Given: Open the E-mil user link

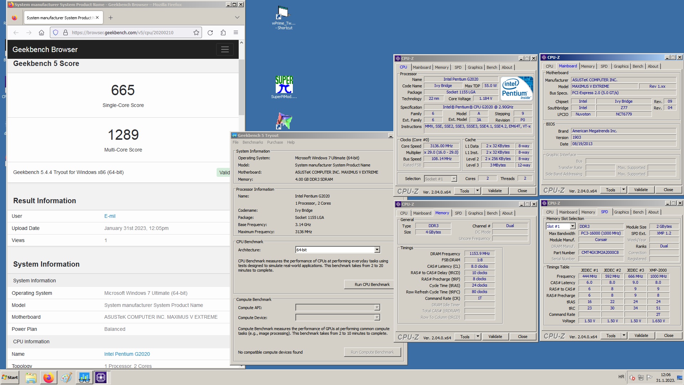Looking at the screenshot, I should [110, 216].
